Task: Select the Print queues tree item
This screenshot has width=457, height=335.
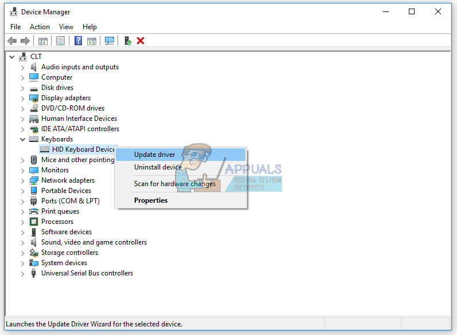Action: 60,211
